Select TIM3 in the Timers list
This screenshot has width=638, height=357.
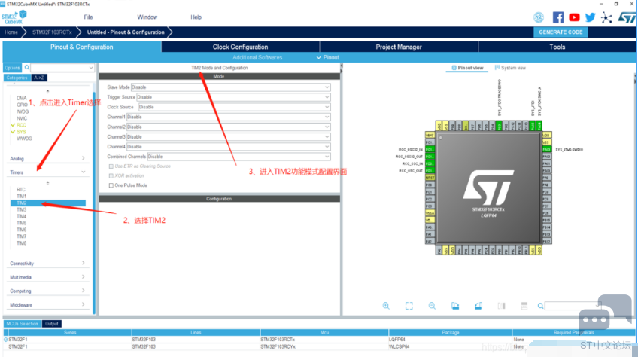coord(22,209)
